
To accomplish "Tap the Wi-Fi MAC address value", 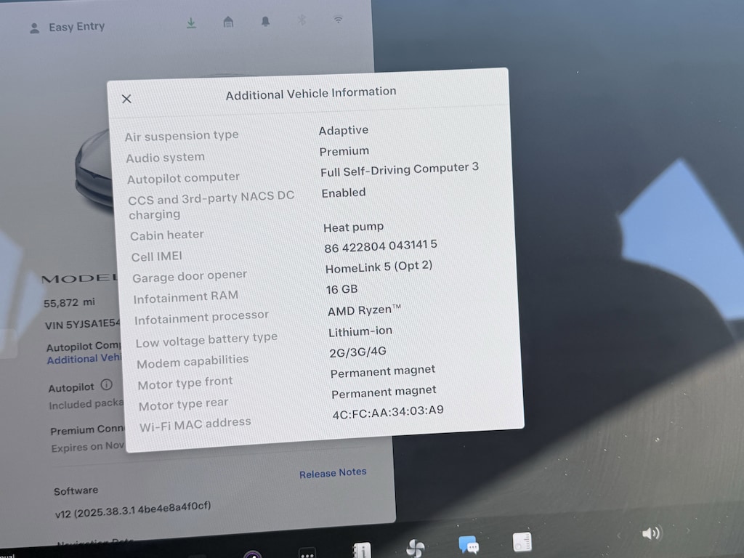I will tap(387, 412).
